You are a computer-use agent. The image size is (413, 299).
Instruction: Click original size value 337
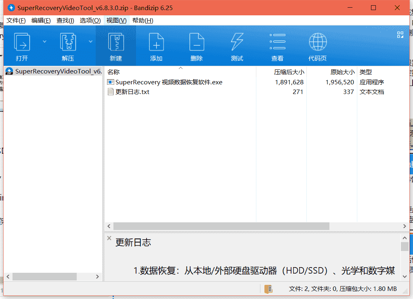348,92
